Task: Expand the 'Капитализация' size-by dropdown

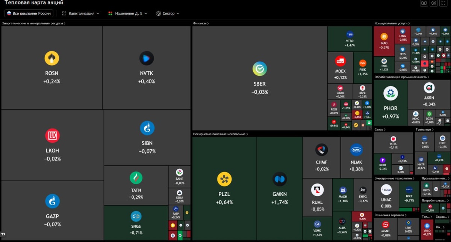Action: point(81,14)
